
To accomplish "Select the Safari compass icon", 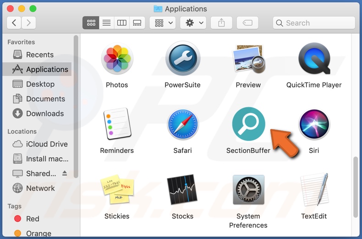I will click(x=183, y=124).
